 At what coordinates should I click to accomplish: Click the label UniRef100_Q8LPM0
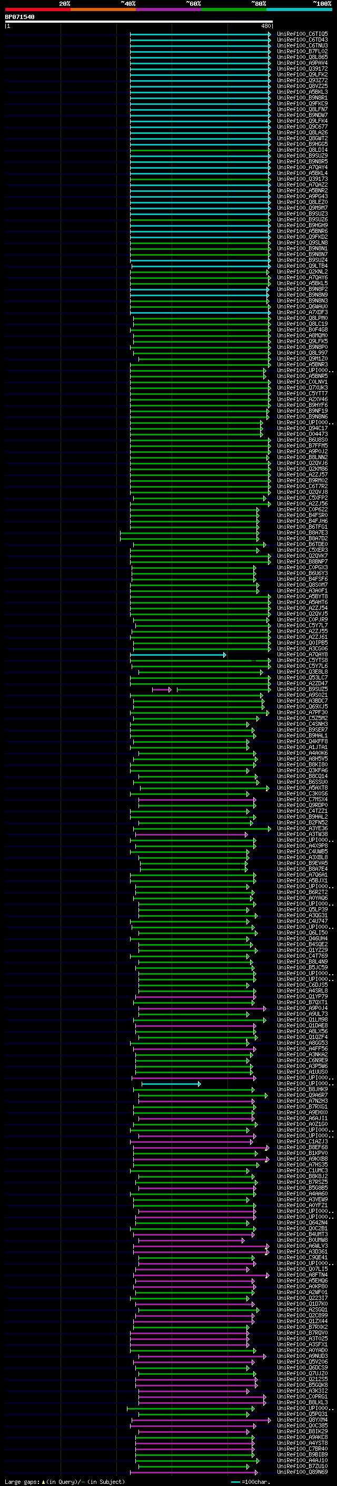click(302, 318)
